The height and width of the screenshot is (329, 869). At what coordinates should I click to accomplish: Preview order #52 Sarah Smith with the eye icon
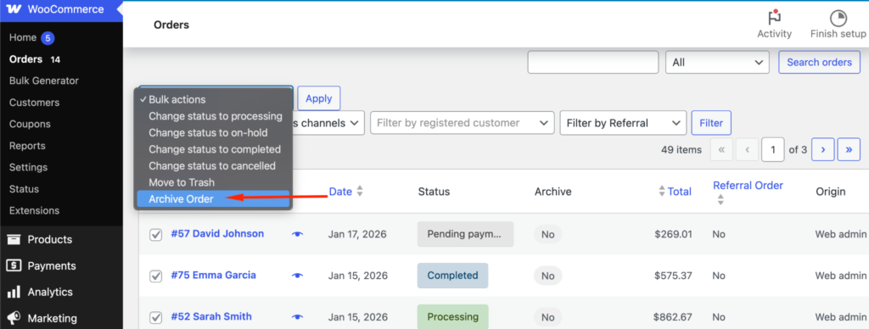pos(298,317)
